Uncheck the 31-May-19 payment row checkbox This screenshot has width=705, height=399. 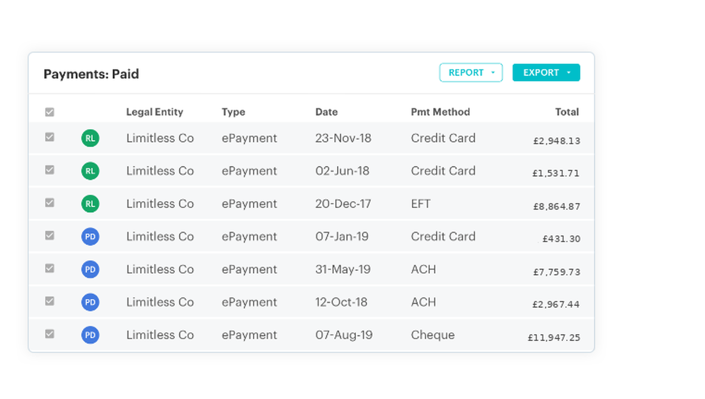49,268
